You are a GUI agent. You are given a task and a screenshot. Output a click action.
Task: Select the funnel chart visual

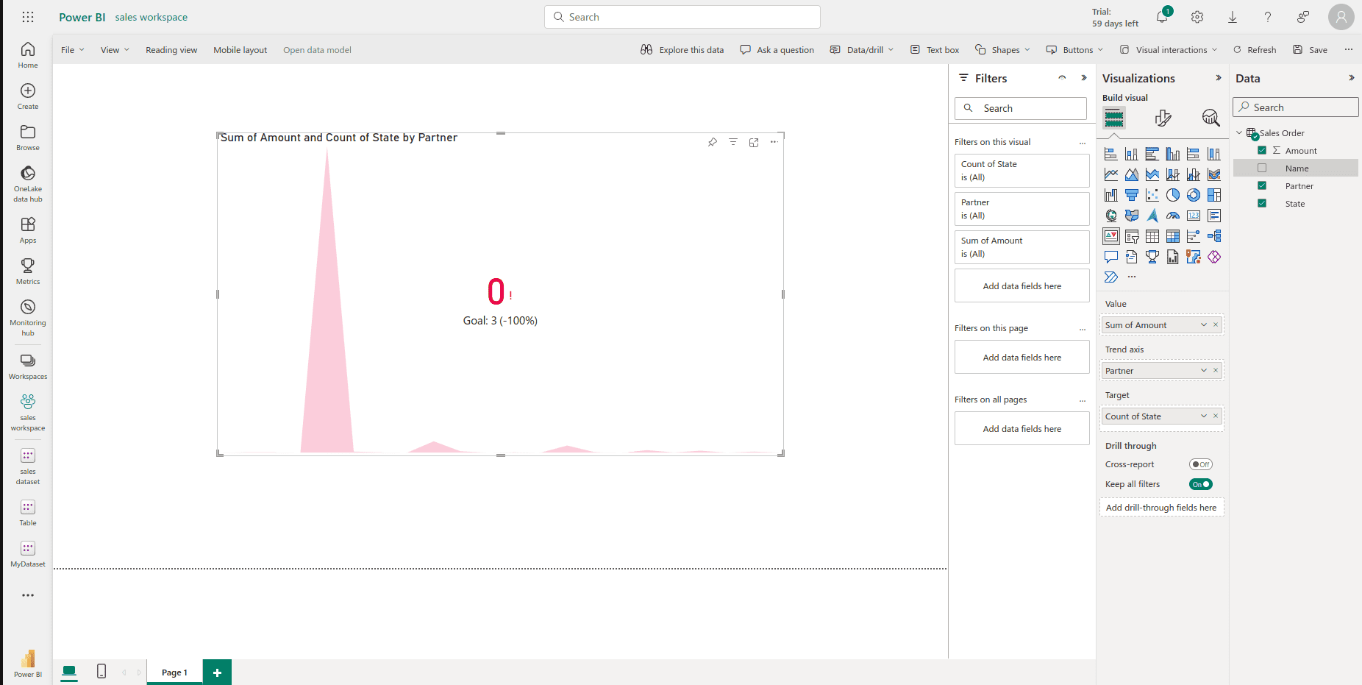click(x=1132, y=195)
